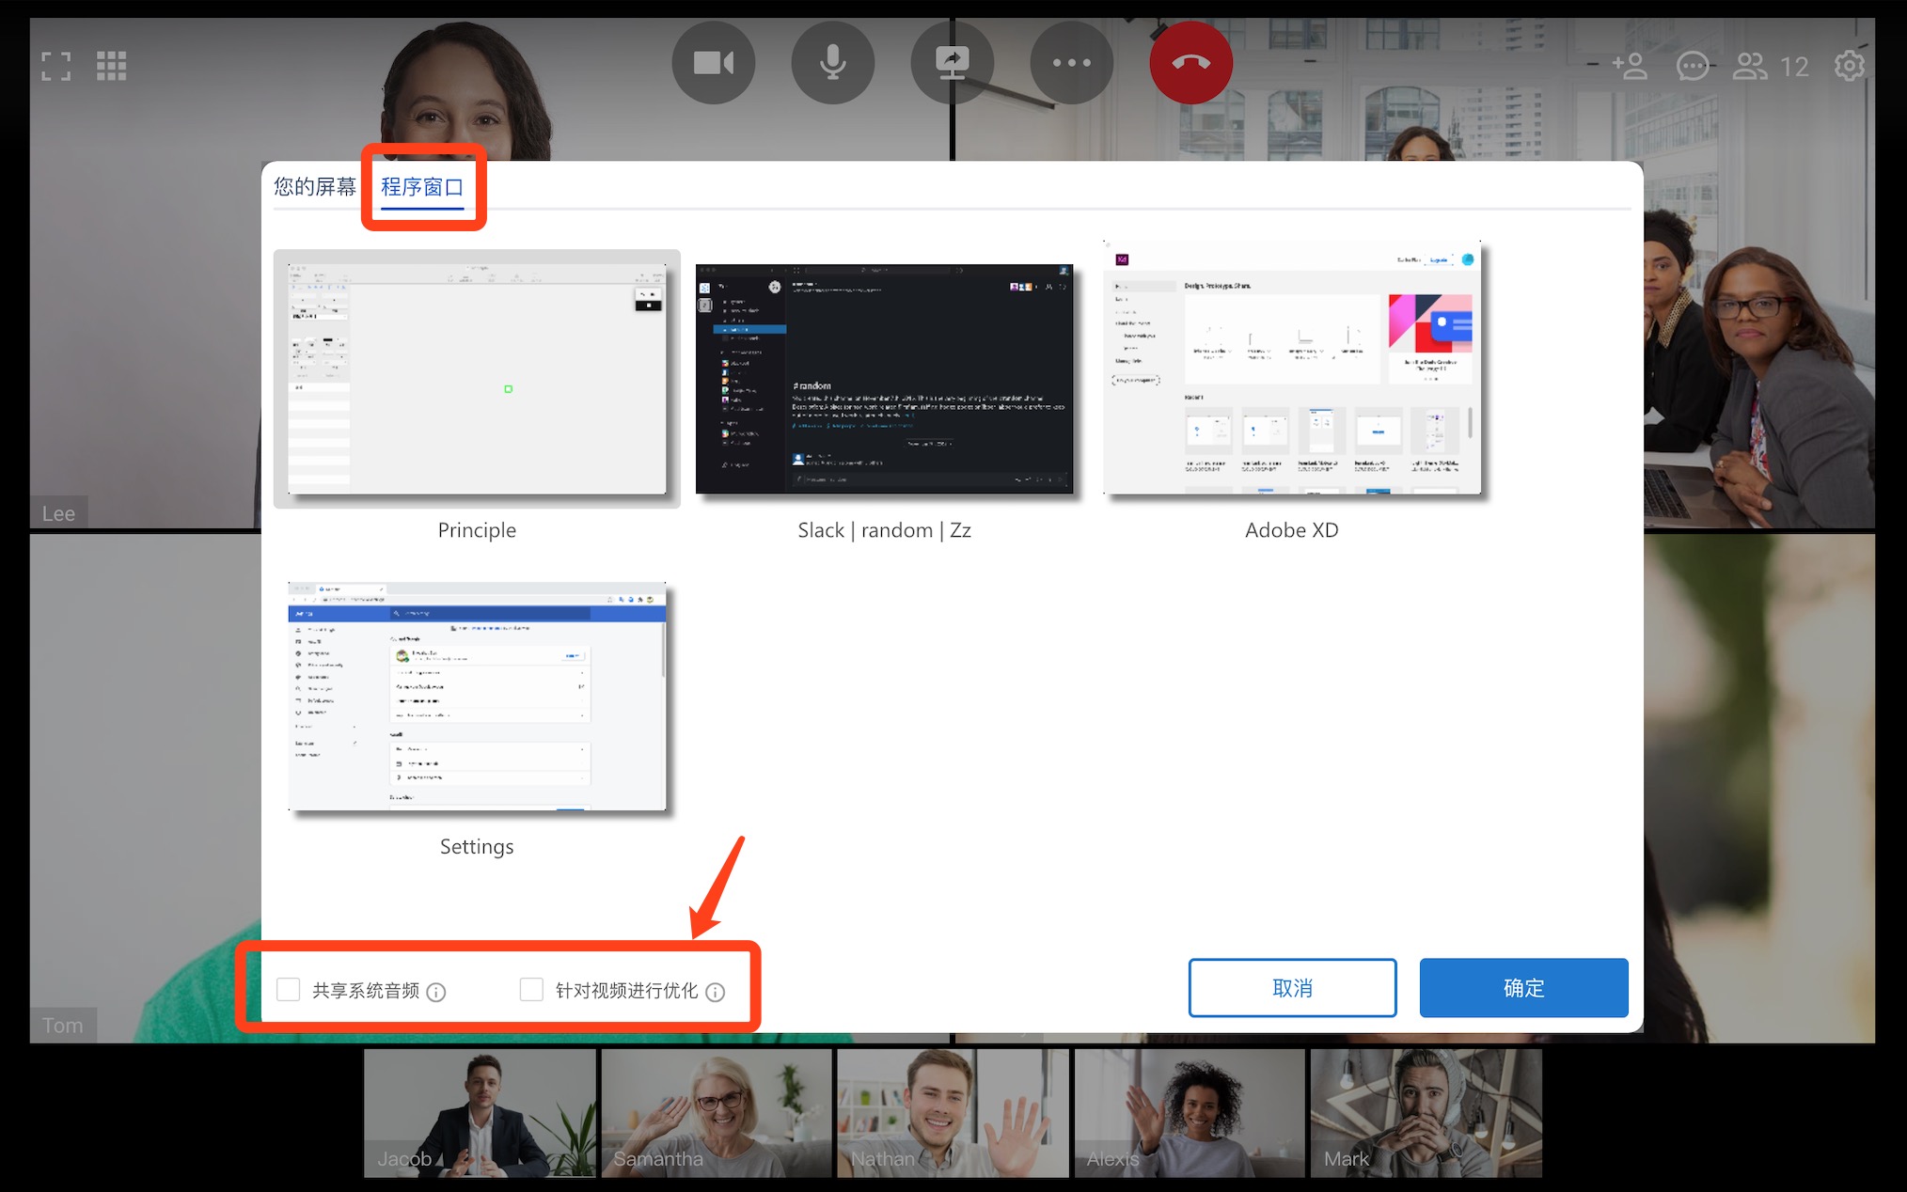Click the add participant icon

(1630, 66)
